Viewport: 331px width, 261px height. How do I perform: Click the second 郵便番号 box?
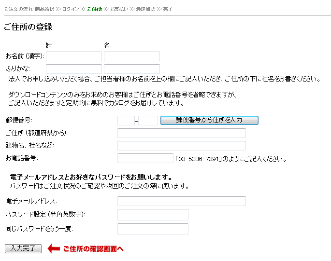pos(148,121)
